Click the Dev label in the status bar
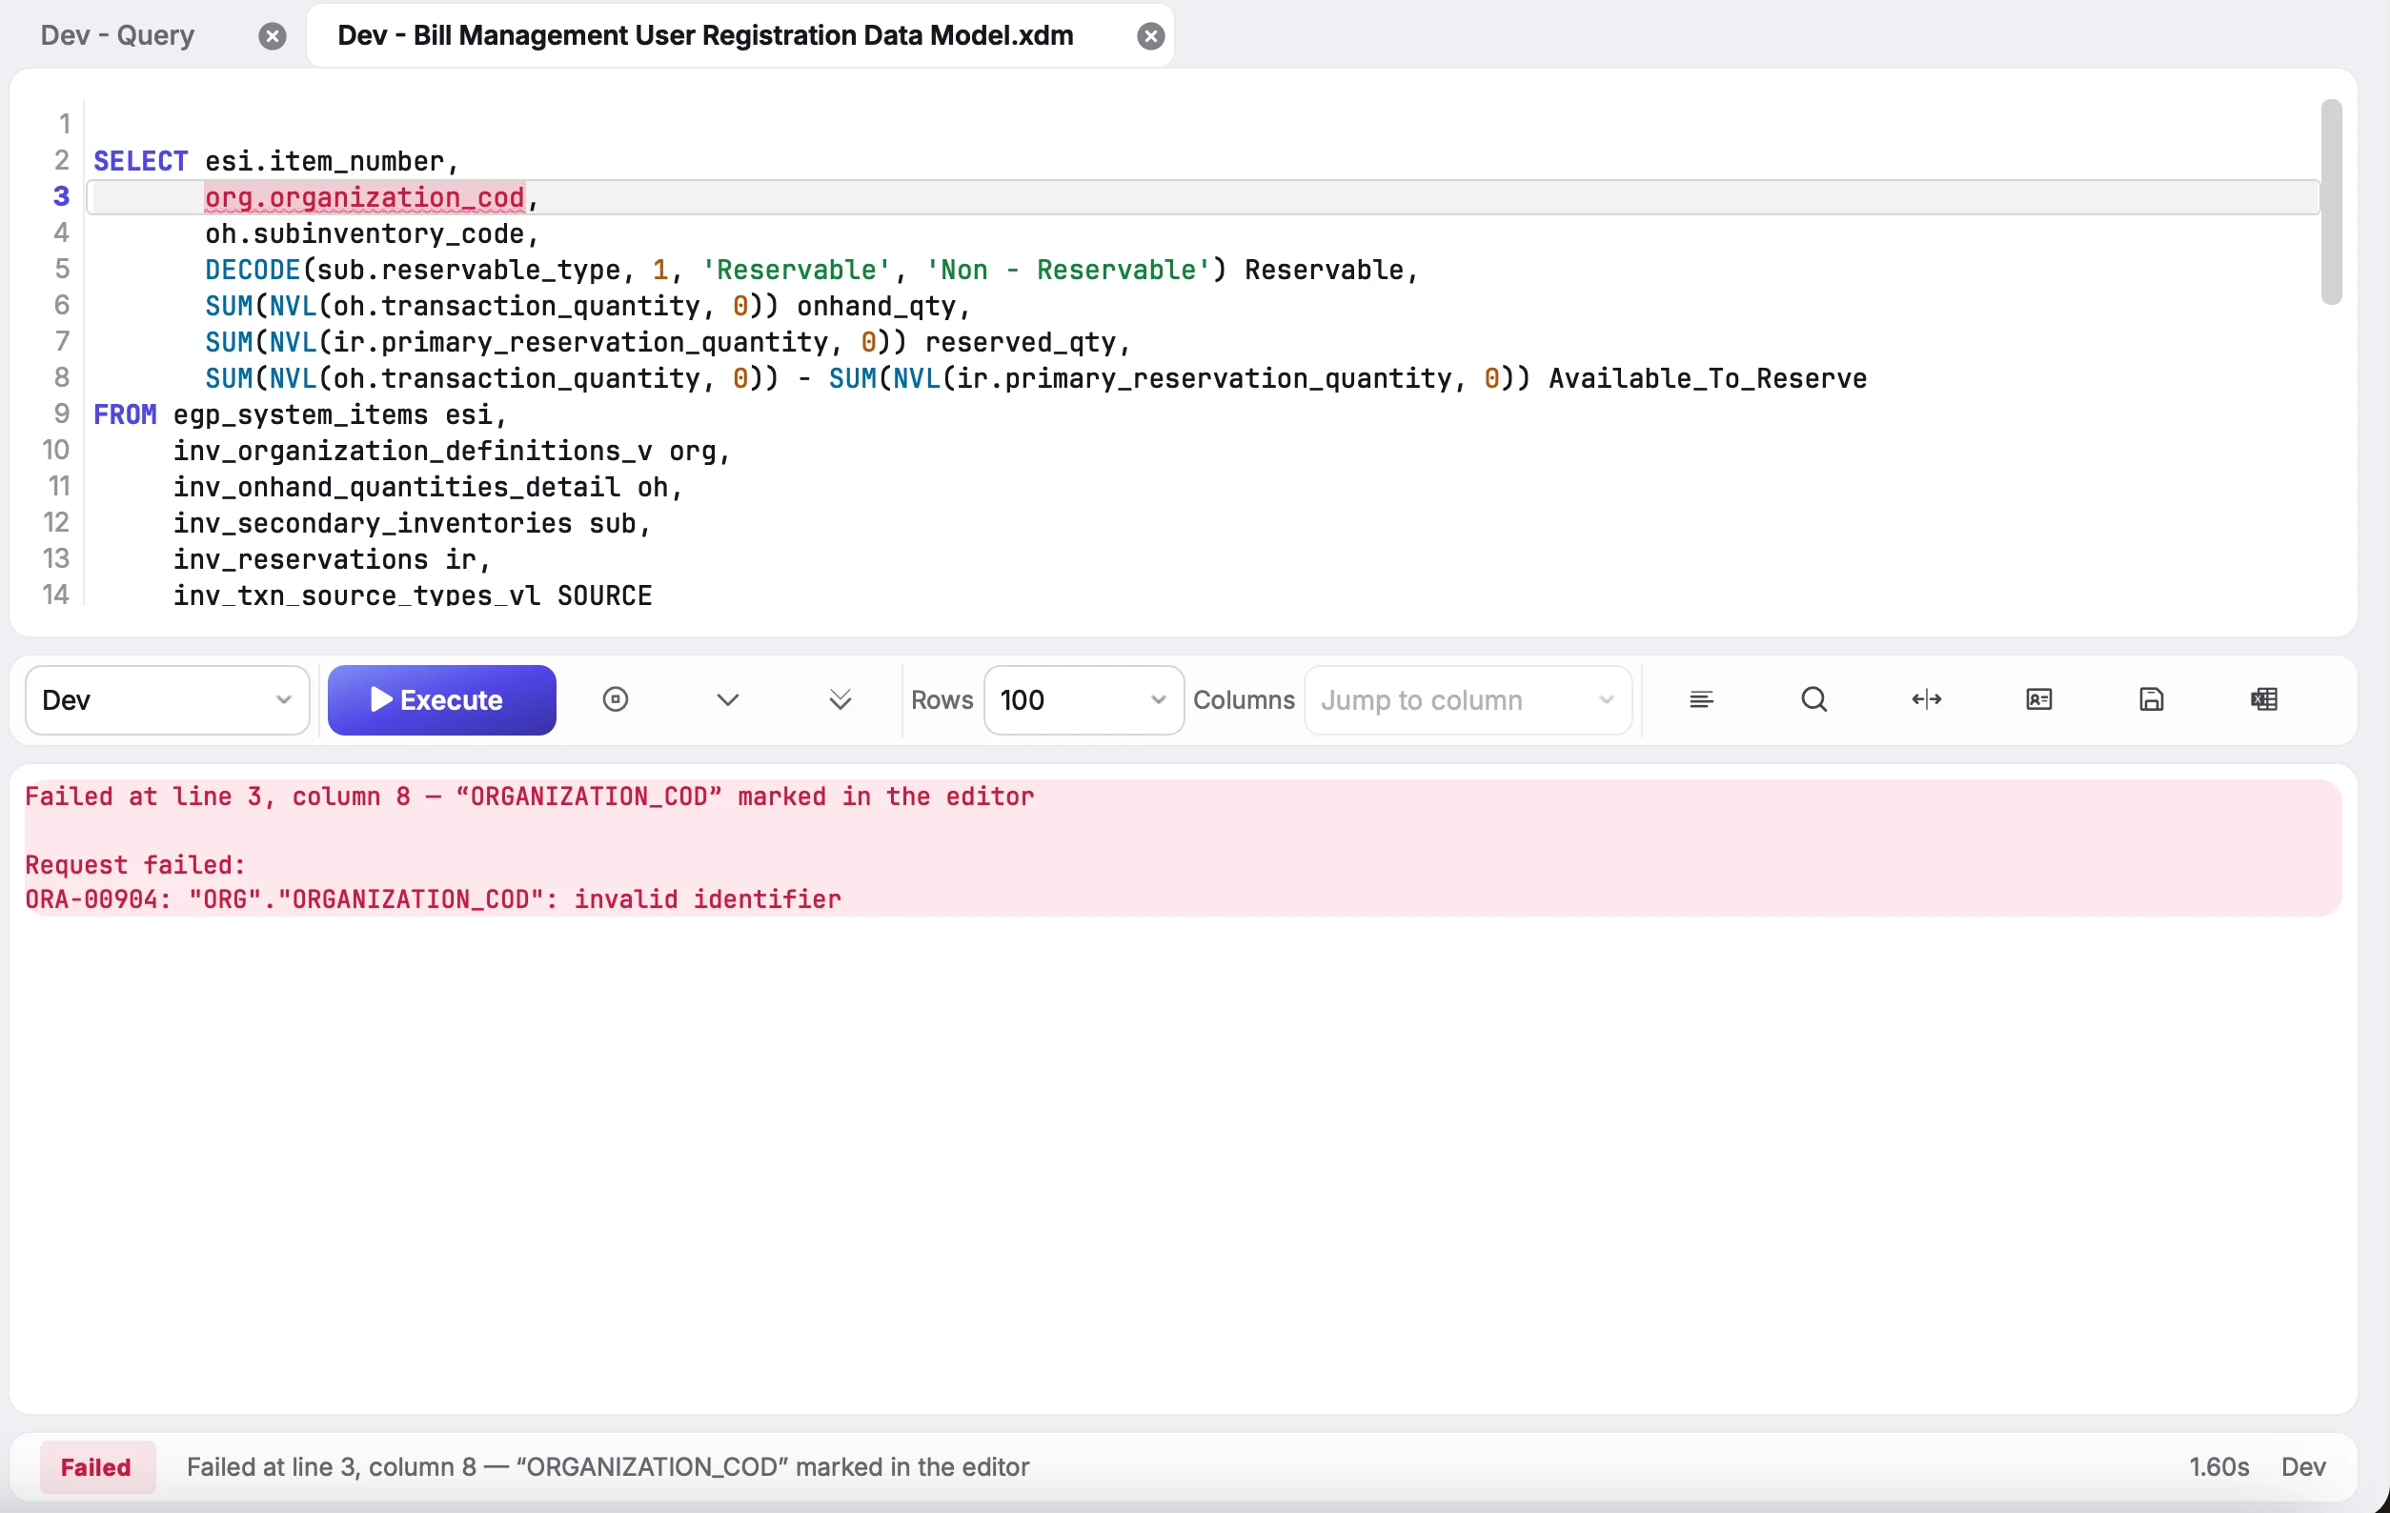The width and height of the screenshot is (2390, 1513). coord(2302,1466)
